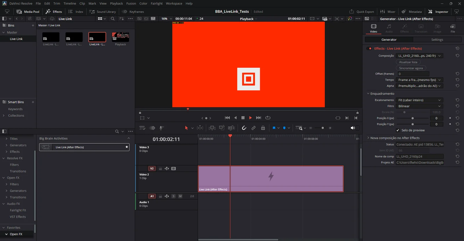Screen dimensions: 464x241
Task: Open the Metadata panel
Action: [x=412, y=12]
